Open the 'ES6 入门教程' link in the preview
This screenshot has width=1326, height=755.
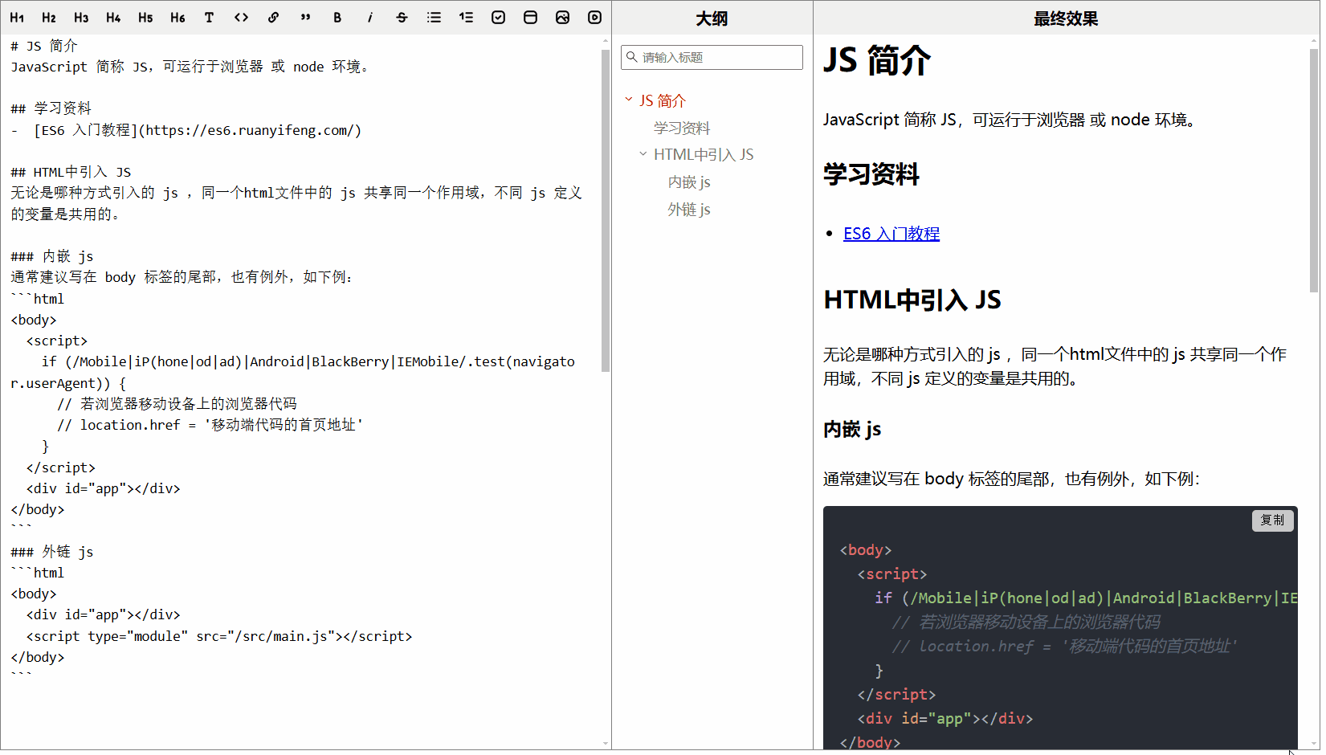pos(891,234)
